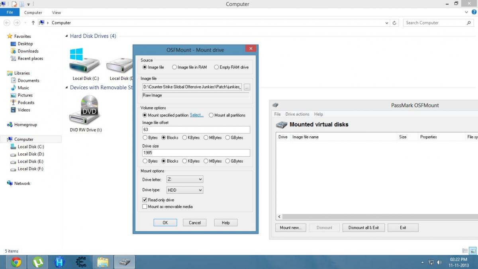This screenshot has width=478, height=269.
Task: Show hidden tray icons arrow
Action: coord(422,263)
